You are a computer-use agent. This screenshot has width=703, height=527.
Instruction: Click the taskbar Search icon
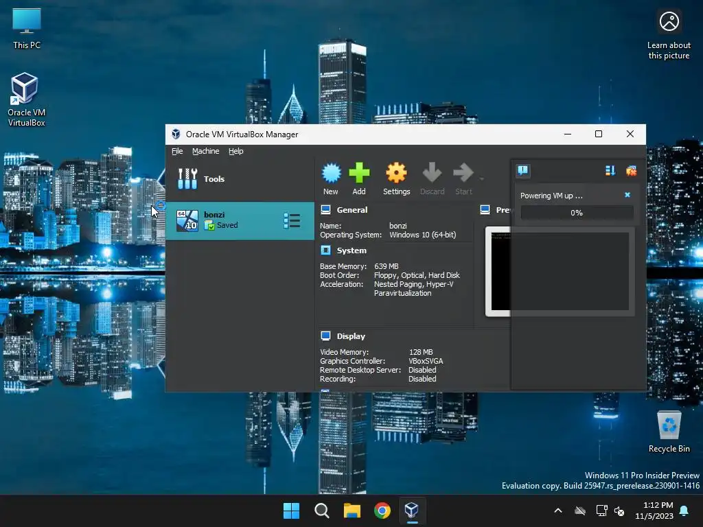coord(321,511)
